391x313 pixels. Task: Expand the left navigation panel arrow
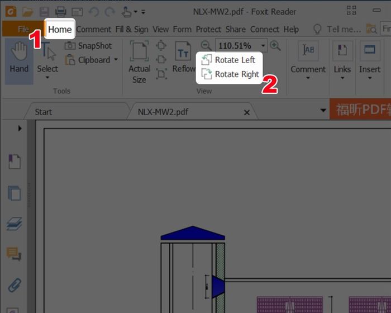pos(20,129)
